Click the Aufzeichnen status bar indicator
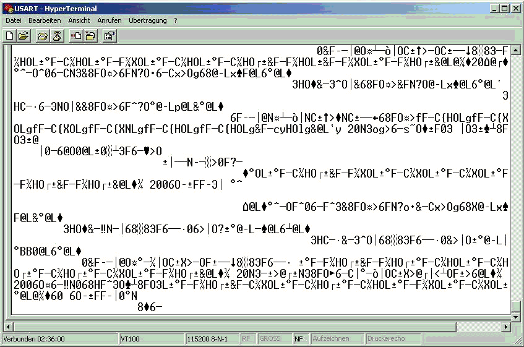 [x=337, y=339]
